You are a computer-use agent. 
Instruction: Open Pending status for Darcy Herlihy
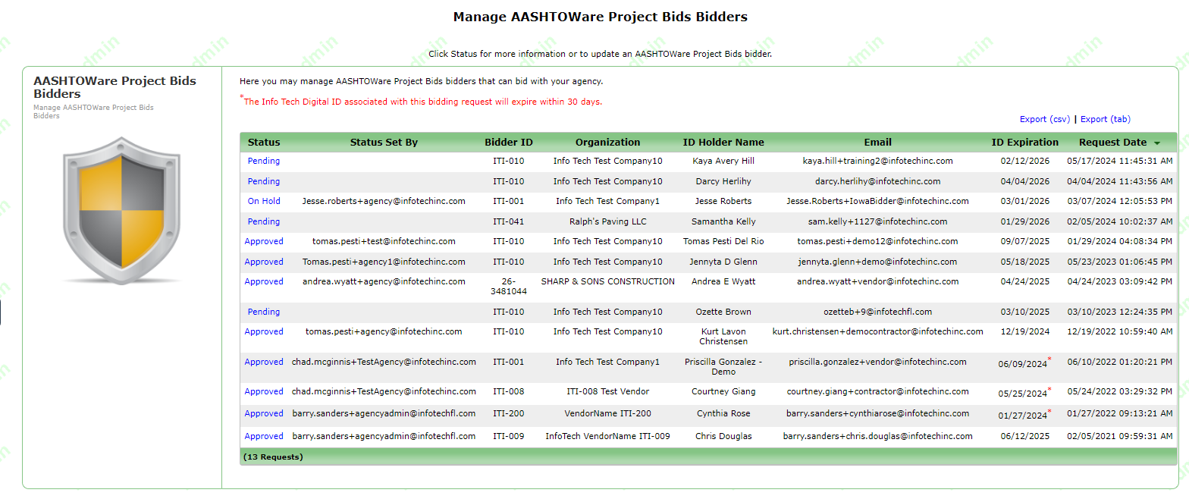(x=264, y=181)
